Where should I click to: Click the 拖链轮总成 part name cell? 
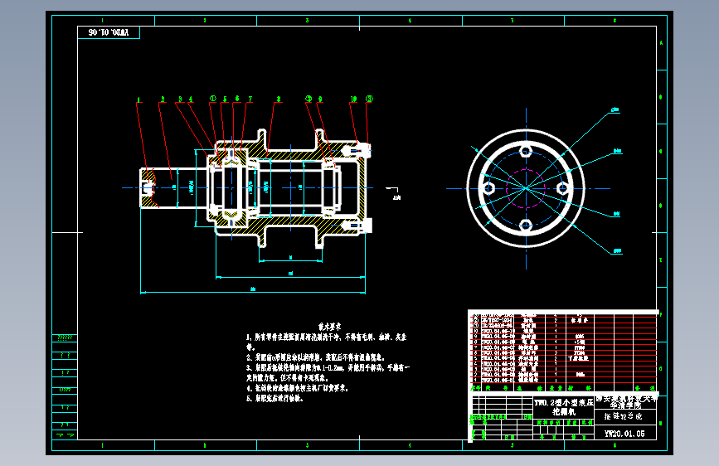623,416
